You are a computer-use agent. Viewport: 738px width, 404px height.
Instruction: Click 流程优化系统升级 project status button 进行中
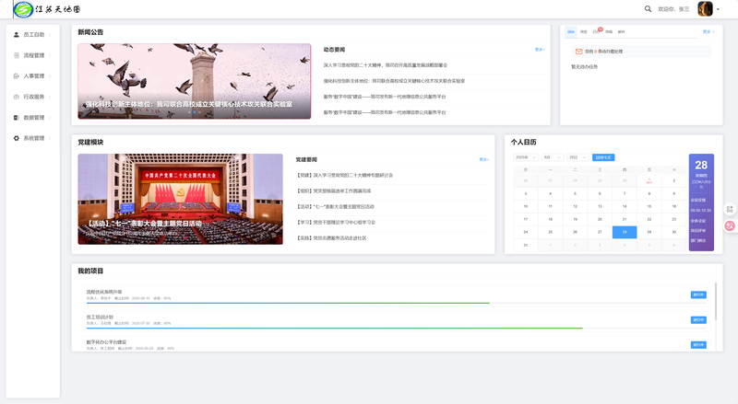pyautogui.click(x=698, y=295)
